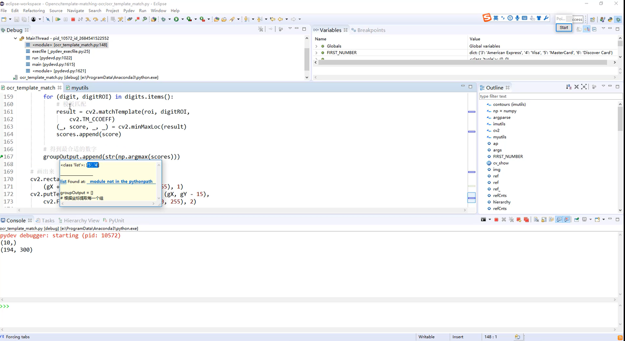Click the Save toolbar icon
625x341 pixels.
16,19
